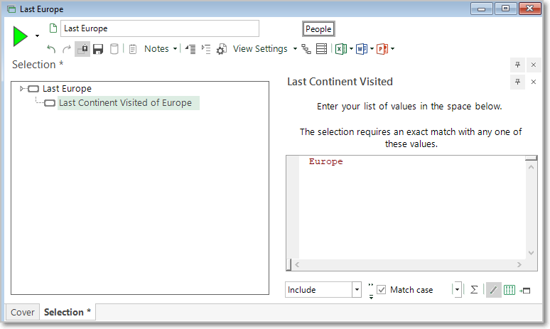This screenshot has width=550, height=329.
Task: Switch to the list table view icon
Action: pos(321,49)
